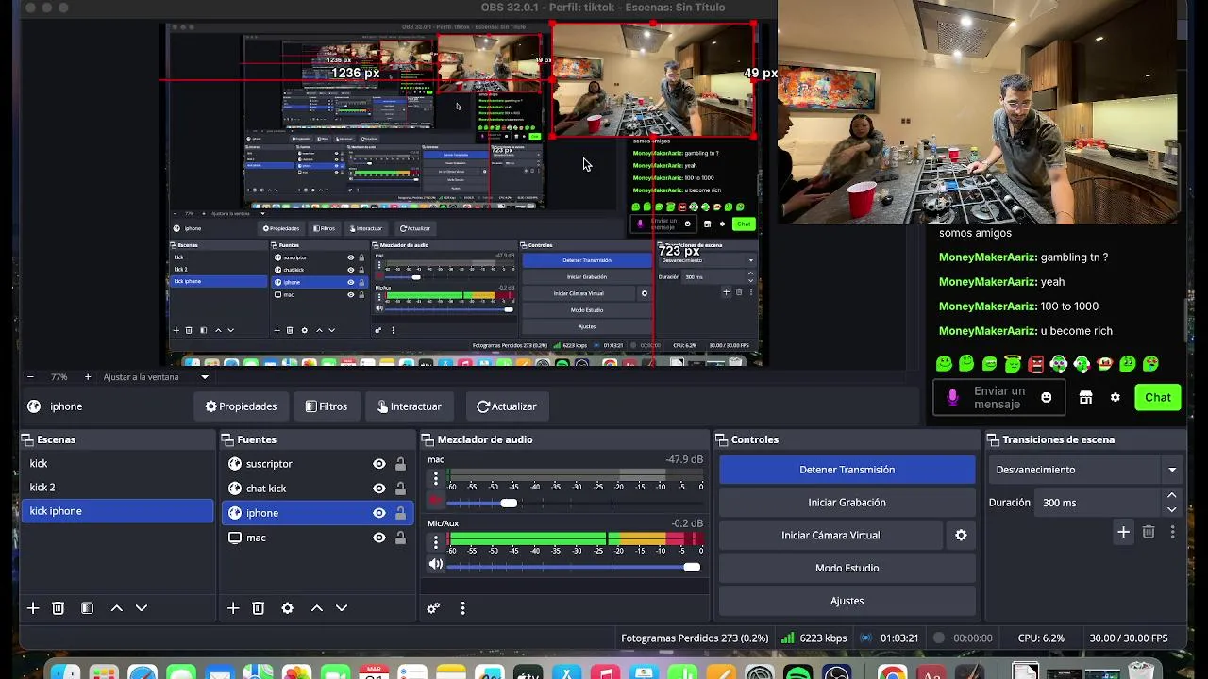This screenshot has width=1208, height=679.
Task: Move selected source down arrow
Action: point(342,608)
